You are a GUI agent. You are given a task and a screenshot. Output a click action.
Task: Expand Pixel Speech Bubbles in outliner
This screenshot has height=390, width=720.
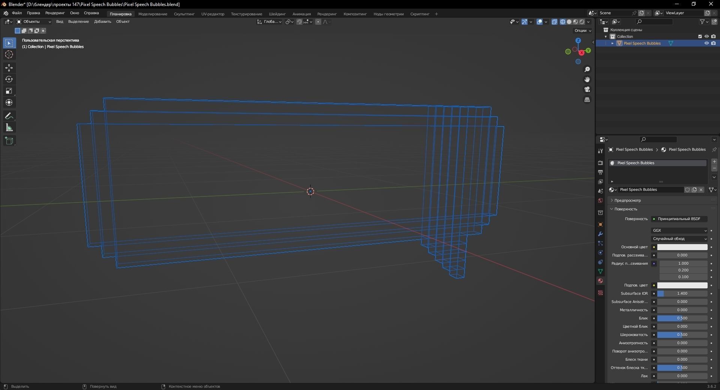[x=613, y=43]
